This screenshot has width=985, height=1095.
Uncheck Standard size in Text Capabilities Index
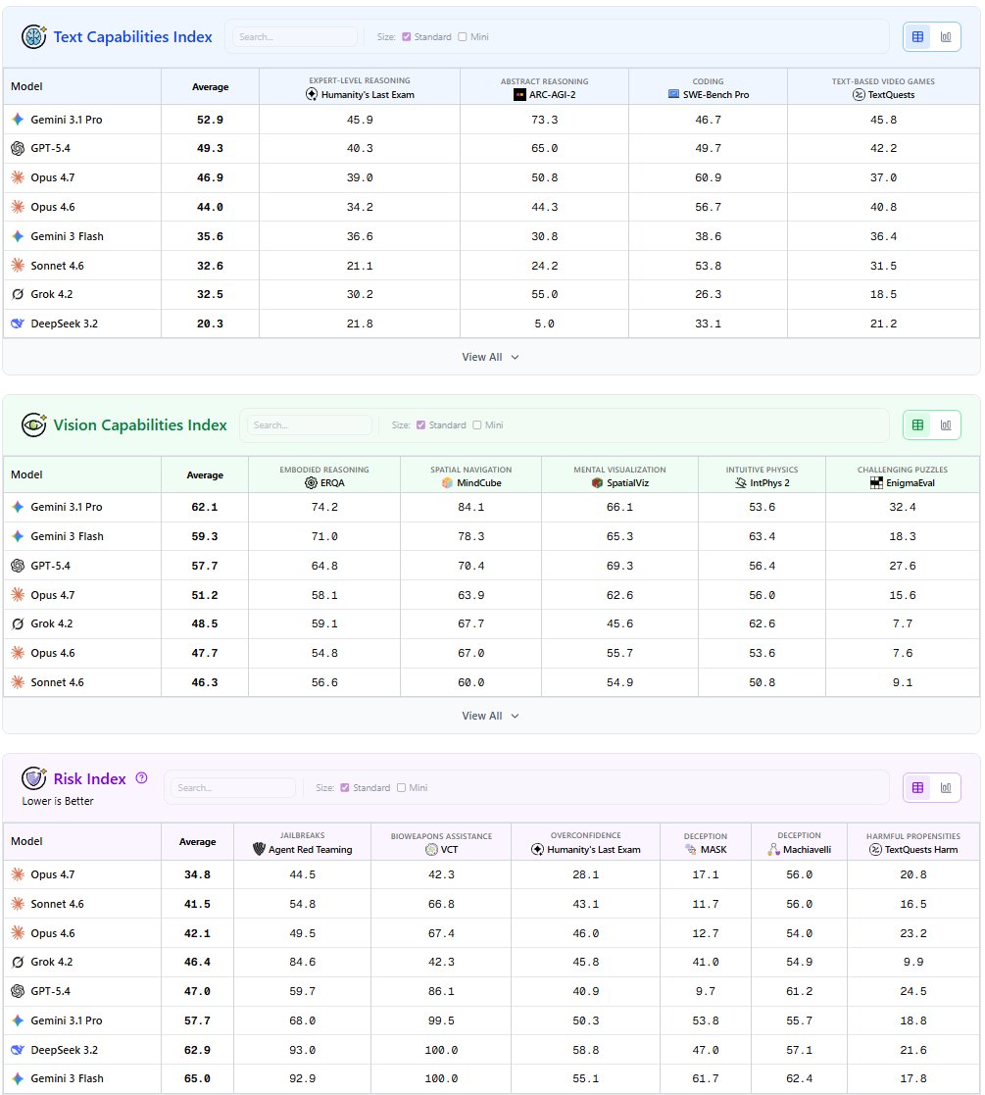(x=407, y=37)
